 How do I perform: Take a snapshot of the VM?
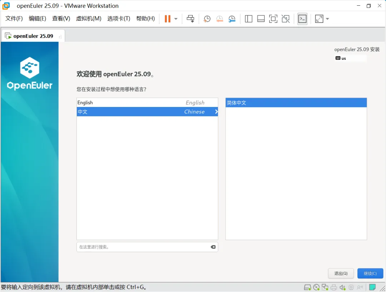pyautogui.click(x=207, y=19)
